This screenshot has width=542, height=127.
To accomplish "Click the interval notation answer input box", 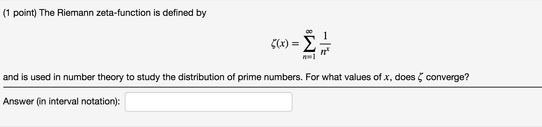I will 209,102.
